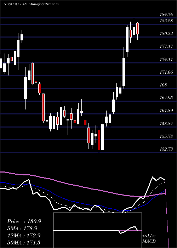
Task: Click the 161.89 price axis label
Action: coord(166,111)
